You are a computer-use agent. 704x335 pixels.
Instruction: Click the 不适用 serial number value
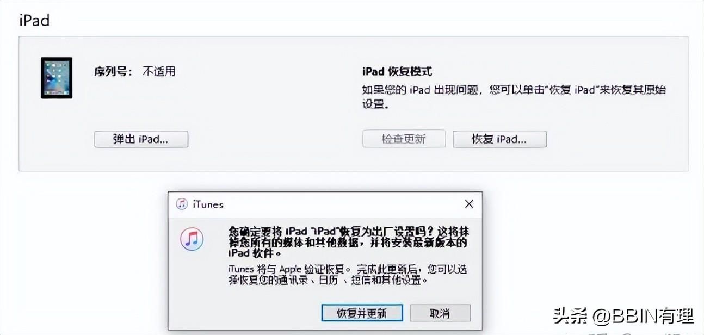click(x=159, y=71)
